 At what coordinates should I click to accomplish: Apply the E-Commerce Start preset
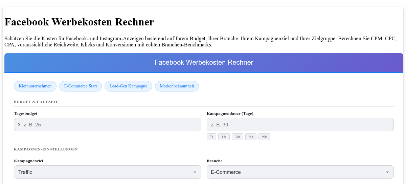tap(81, 86)
